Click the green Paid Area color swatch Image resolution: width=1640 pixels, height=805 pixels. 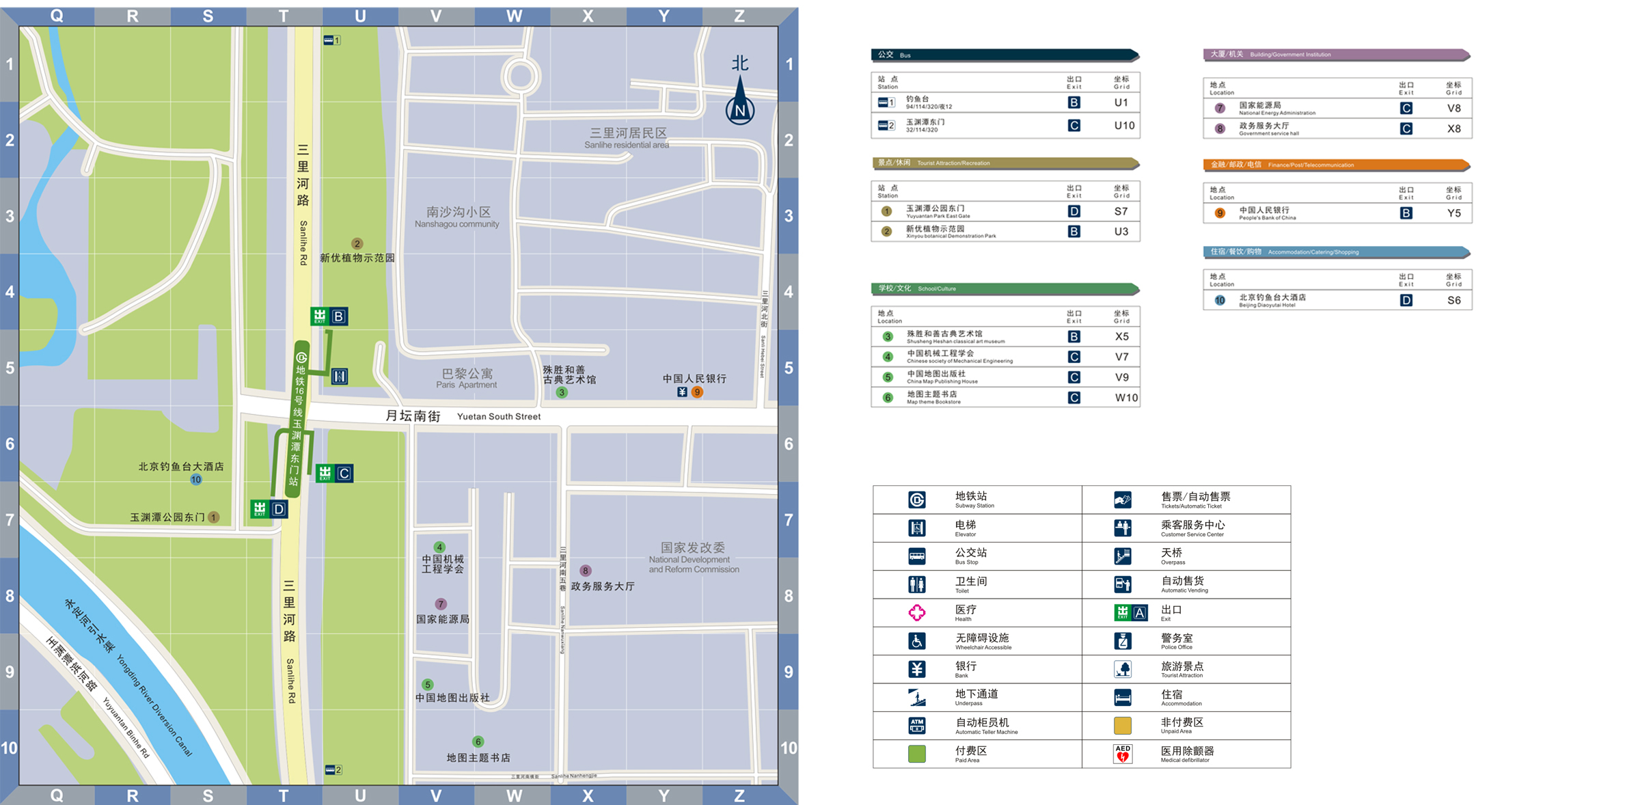click(x=917, y=754)
